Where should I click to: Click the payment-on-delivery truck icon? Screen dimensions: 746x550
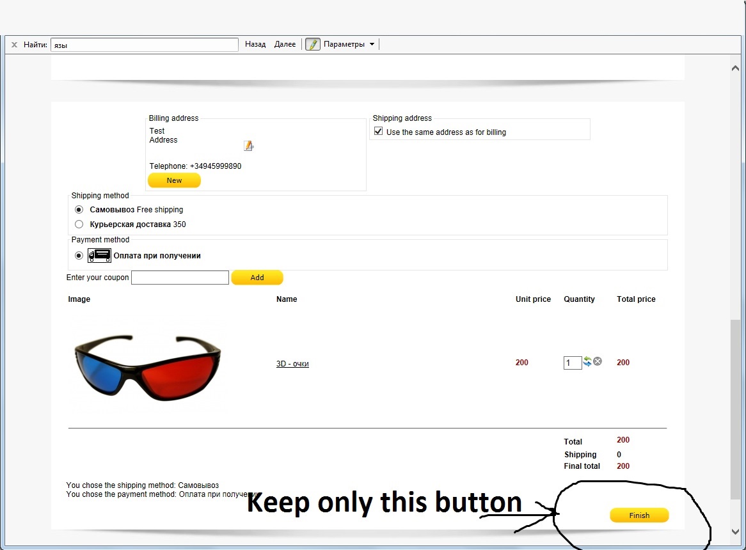99,255
